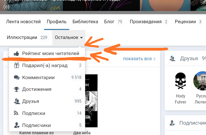
Task: Click the RSS feed icon next to Подписки
Action: tap(17, 113)
